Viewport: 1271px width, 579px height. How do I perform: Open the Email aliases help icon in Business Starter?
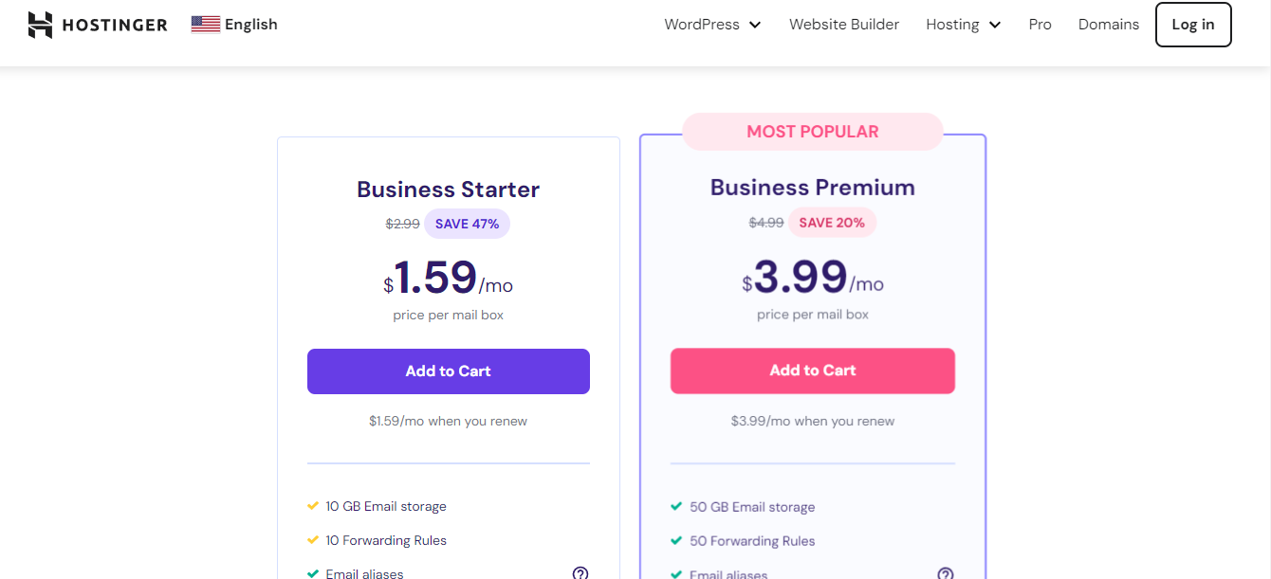[580, 572]
